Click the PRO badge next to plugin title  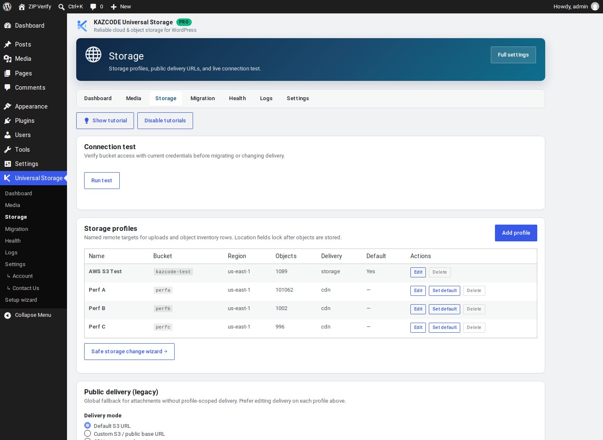click(x=184, y=22)
